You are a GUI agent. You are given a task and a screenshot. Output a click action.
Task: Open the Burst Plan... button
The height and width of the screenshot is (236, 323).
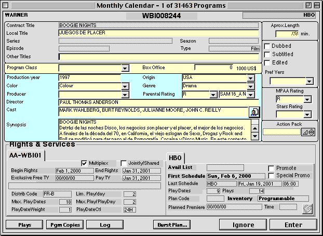(172, 225)
